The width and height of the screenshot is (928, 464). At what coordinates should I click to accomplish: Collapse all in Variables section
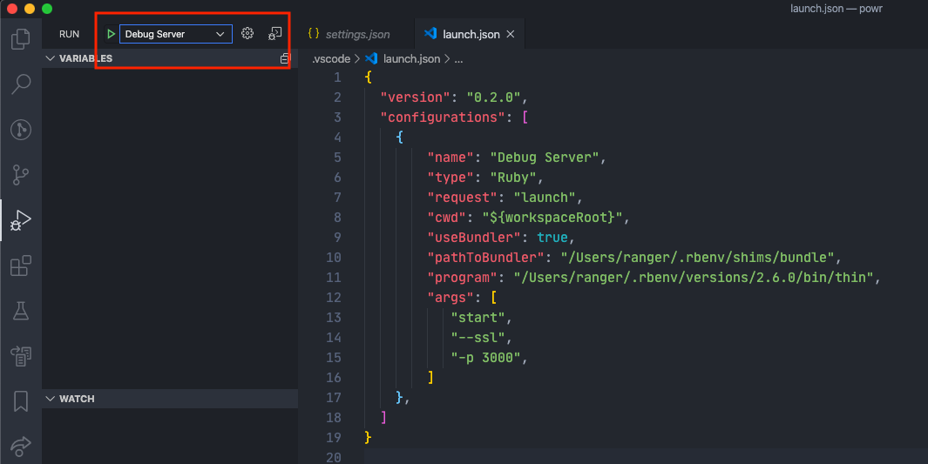pos(284,58)
